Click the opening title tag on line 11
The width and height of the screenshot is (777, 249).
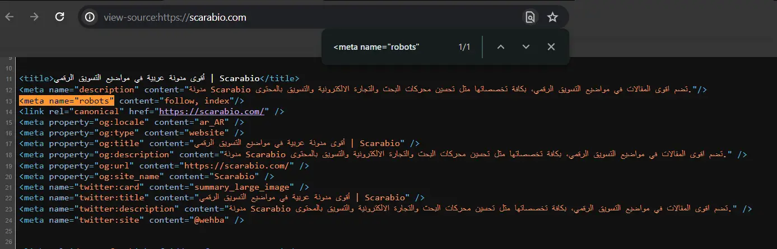pyautogui.click(x=36, y=78)
